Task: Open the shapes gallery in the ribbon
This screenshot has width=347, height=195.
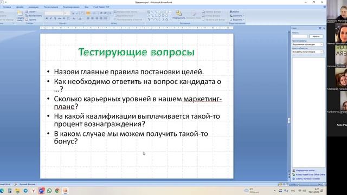Action: coord(159,16)
